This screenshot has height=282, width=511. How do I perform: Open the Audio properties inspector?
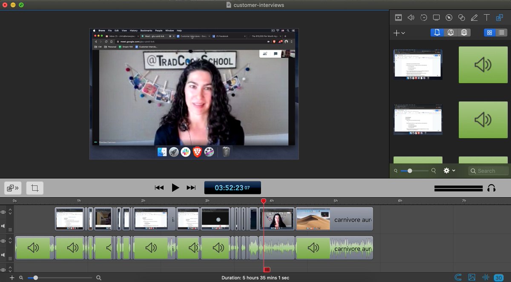[411, 17]
